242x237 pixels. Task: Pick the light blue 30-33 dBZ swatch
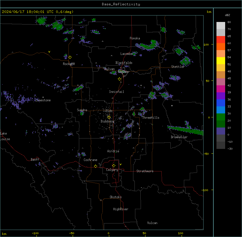point(221,110)
